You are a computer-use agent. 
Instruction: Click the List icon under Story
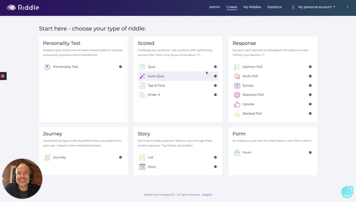pyautogui.click(x=142, y=157)
